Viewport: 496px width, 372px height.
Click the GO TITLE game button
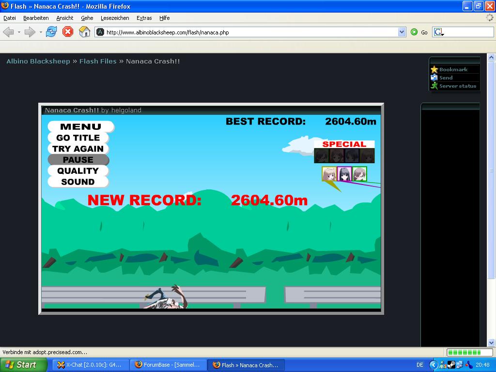coord(78,138)
